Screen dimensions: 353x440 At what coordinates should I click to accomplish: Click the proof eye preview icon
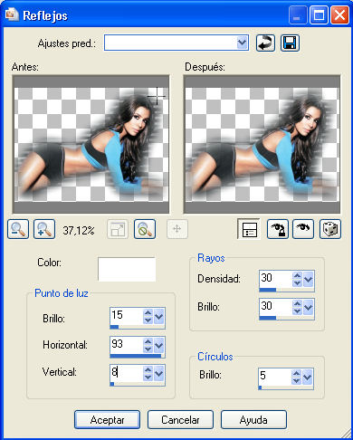[303, 229]
